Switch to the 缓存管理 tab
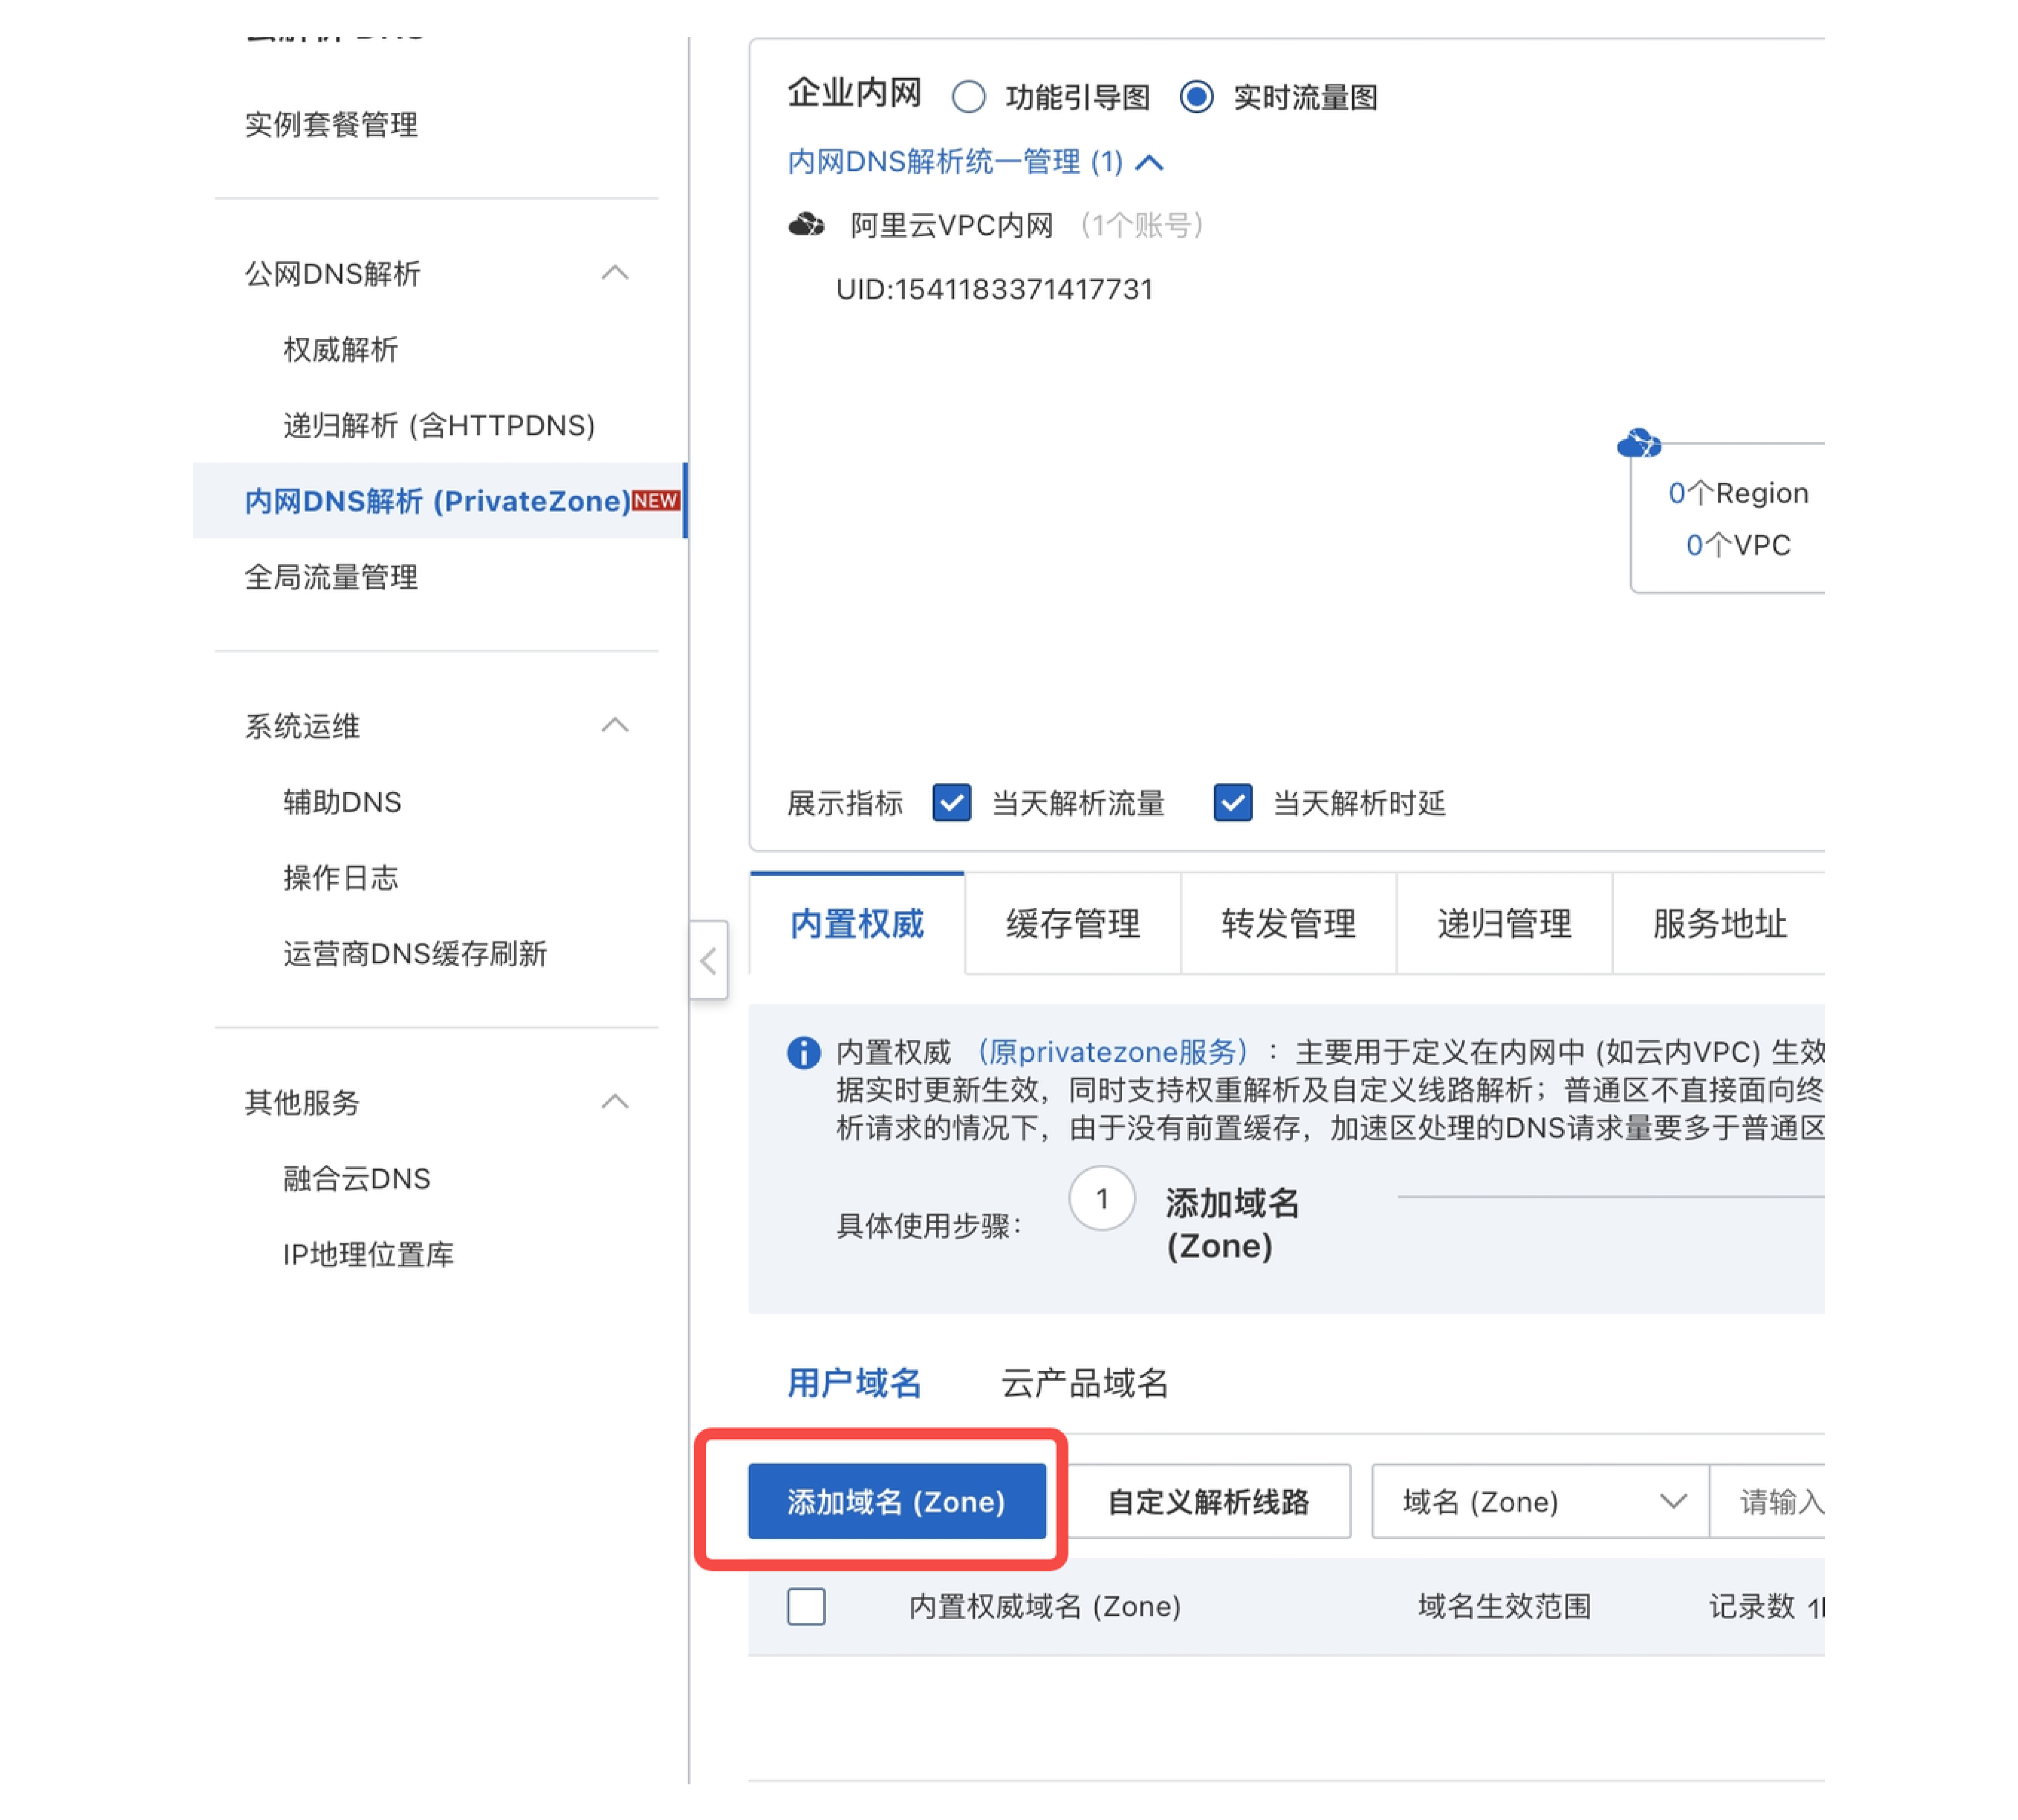The width and height of the screenshot is (2018, 1820). click(x=1072, y=923)
